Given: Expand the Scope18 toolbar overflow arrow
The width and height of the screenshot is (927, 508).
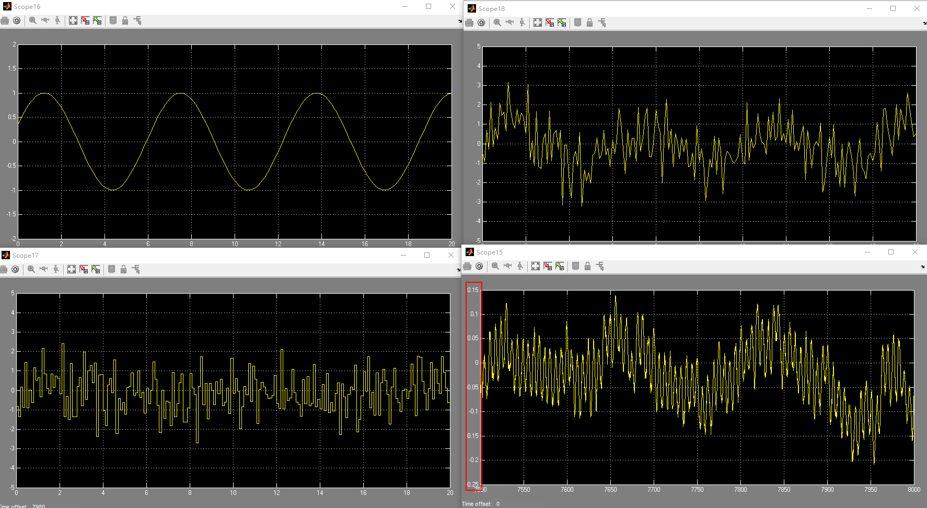Looking at the screenshot, I should [924, 23].
